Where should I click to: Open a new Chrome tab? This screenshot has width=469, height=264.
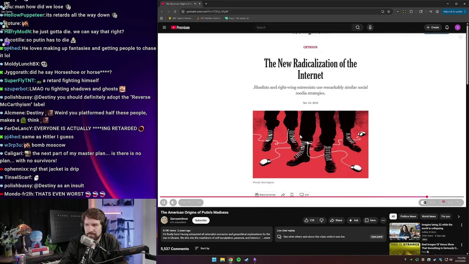pos(206,4)
